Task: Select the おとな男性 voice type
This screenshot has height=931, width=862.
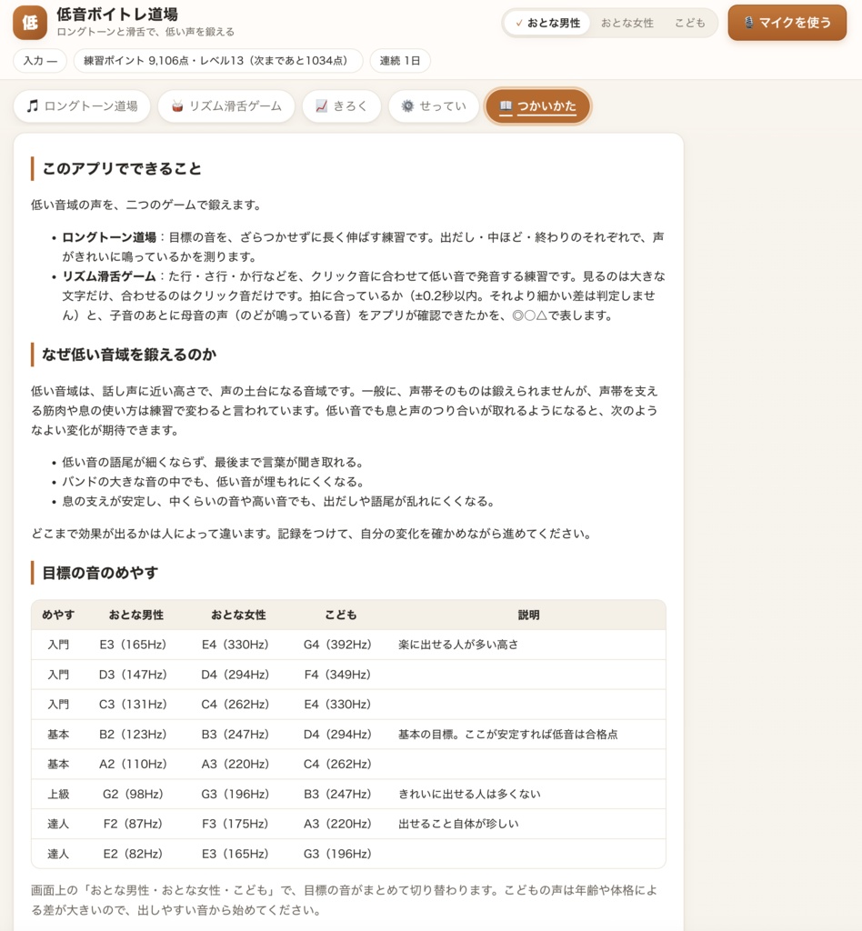Action: [x=547, y=23]
